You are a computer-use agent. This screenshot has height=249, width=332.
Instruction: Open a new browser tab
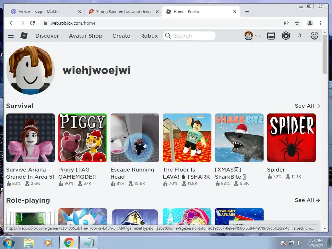(x=247, y=12)
